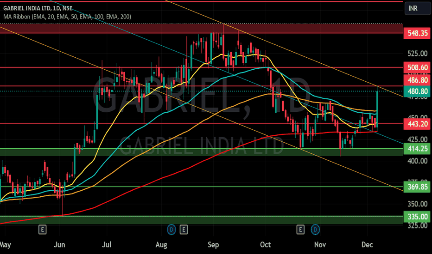Image resolution: width=432 pixels, height=254 pixels.
Task: Click the 400.00 price axis value
Action: point(417,161)
